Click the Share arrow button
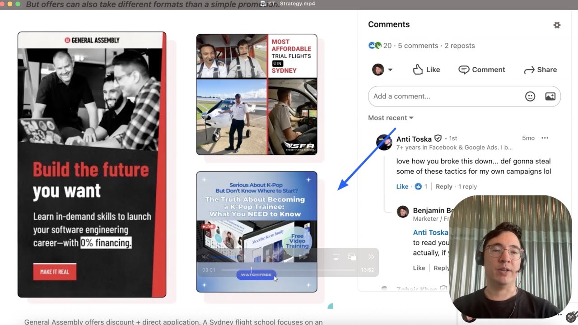 click(540, 70)
